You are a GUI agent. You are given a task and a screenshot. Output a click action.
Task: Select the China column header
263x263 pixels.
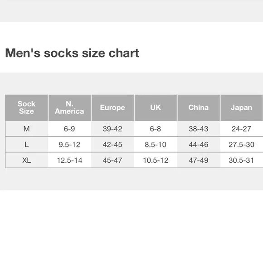click(x=199, y=107)
